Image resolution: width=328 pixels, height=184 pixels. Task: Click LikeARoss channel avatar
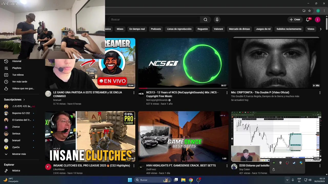(48, 167)
